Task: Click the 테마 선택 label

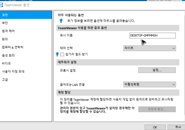Action: pos(66,48)
